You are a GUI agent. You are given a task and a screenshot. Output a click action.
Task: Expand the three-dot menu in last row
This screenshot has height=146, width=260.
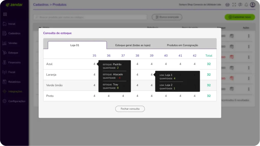(x=249, y=89)
